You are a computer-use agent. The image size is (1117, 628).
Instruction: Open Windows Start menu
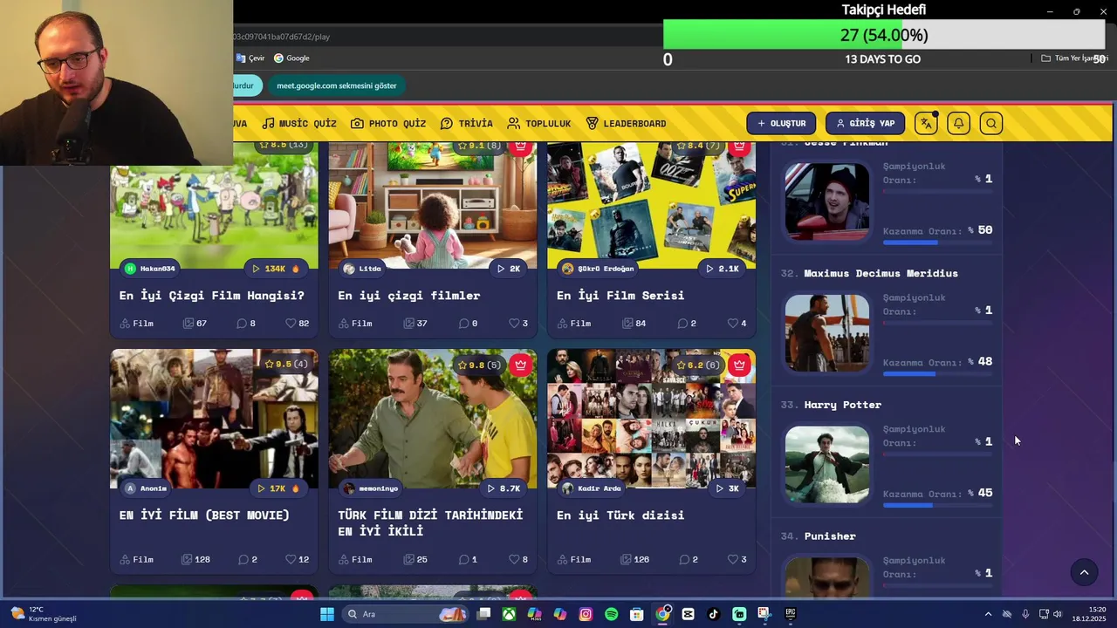pos(327,614)
